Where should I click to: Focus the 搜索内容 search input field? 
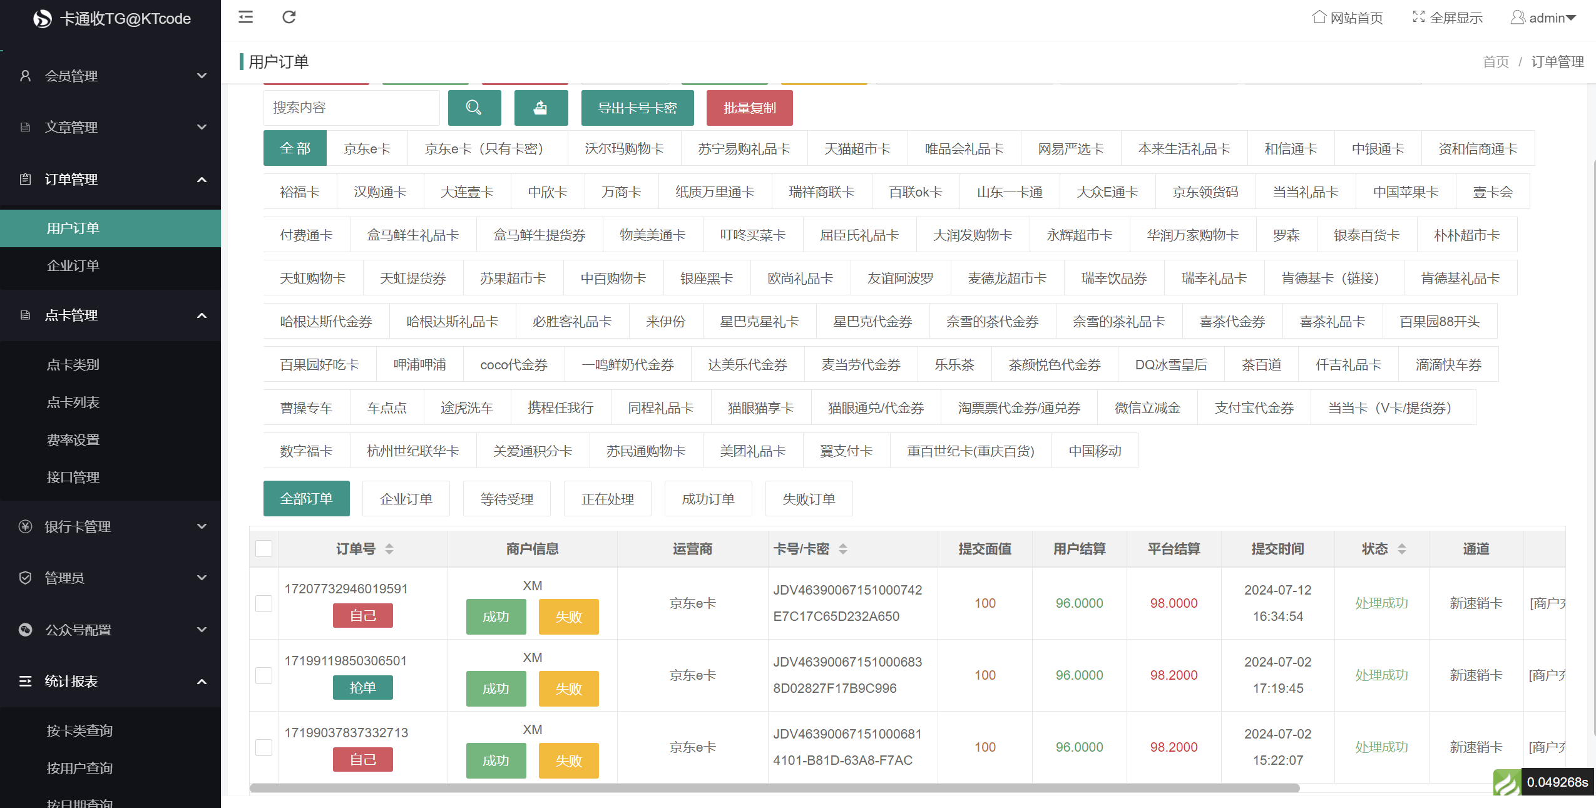(351, 108)
